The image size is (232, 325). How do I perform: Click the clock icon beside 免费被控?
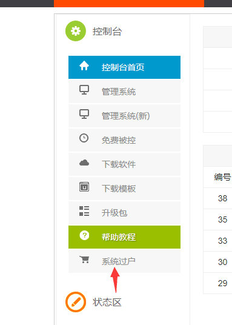pyautogui.click(x=84, y=138)
